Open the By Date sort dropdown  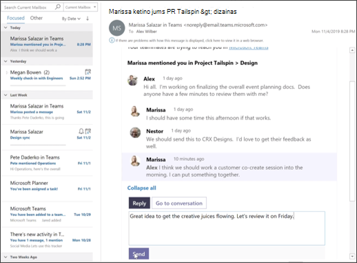[x=71, y=19]
